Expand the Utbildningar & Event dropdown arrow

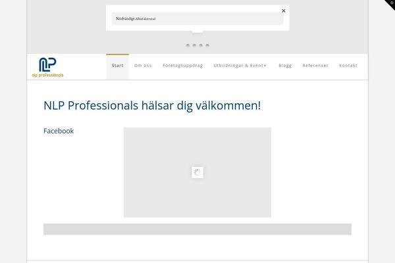(265, 66)
